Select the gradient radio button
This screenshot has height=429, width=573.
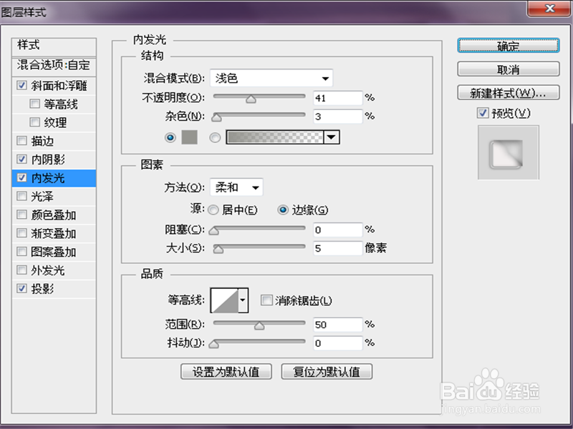[215, 137]
